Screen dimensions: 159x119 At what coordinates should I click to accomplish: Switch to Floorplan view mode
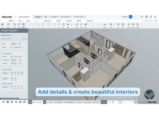click(125, 17)
